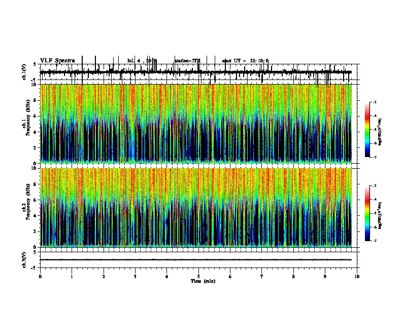Screen dimensions: 402x310
Task: Click the -3 label on ch.1 color bar
Action: tap(375, 102)
